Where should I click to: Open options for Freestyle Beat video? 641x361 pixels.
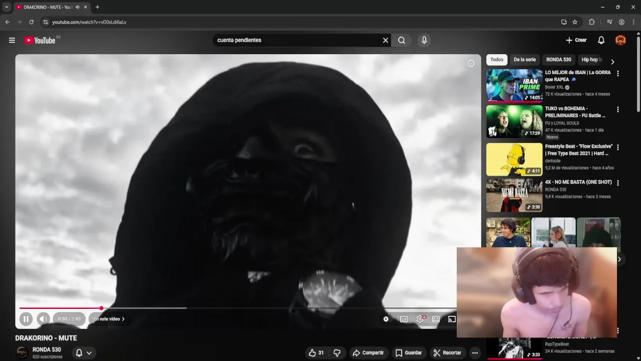click(617, 147)
